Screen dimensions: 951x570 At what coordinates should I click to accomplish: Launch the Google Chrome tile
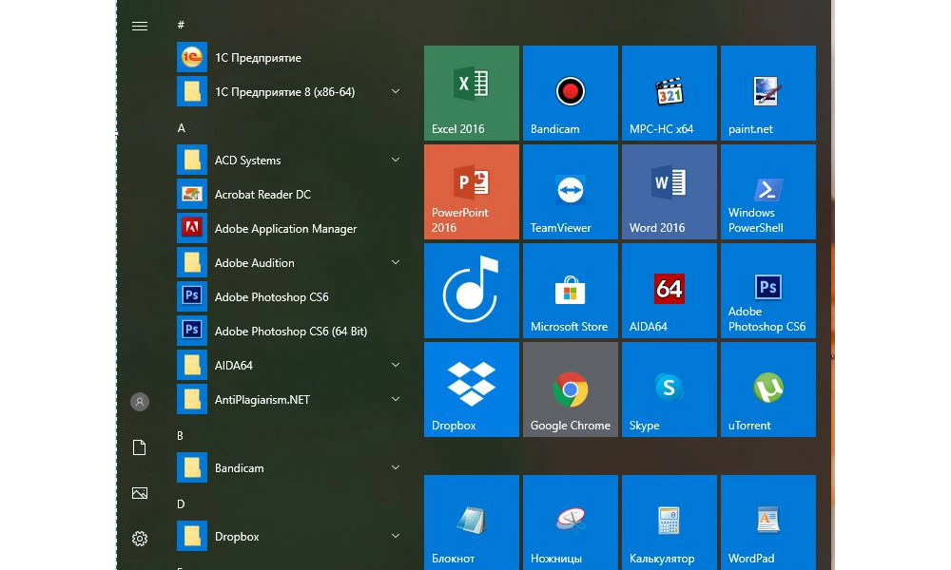tap(570, 389)
